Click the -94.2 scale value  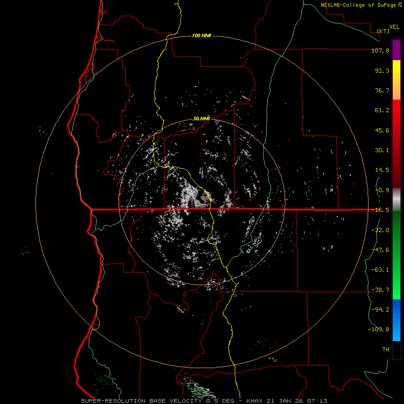(380, 310)
